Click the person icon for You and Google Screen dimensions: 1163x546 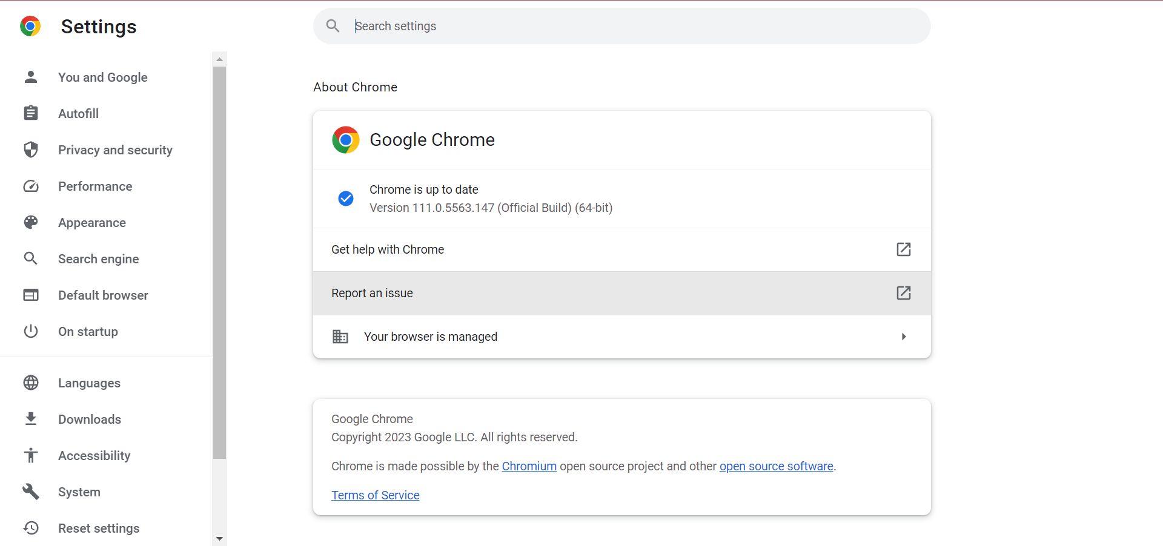[31, 77]
